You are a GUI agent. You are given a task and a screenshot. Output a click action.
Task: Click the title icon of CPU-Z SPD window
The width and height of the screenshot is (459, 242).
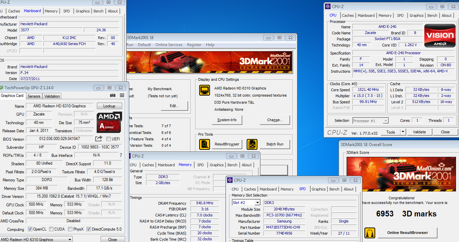tap(231, 180)
